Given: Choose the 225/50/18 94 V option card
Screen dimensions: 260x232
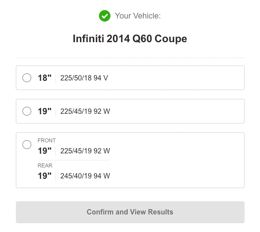Looking at the screenshot, I should [130, 78].
